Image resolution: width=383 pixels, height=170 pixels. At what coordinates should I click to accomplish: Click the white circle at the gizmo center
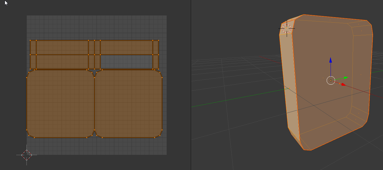[331, 80]
